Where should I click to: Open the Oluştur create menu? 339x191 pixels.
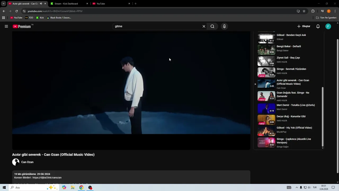tap(304, 26)
